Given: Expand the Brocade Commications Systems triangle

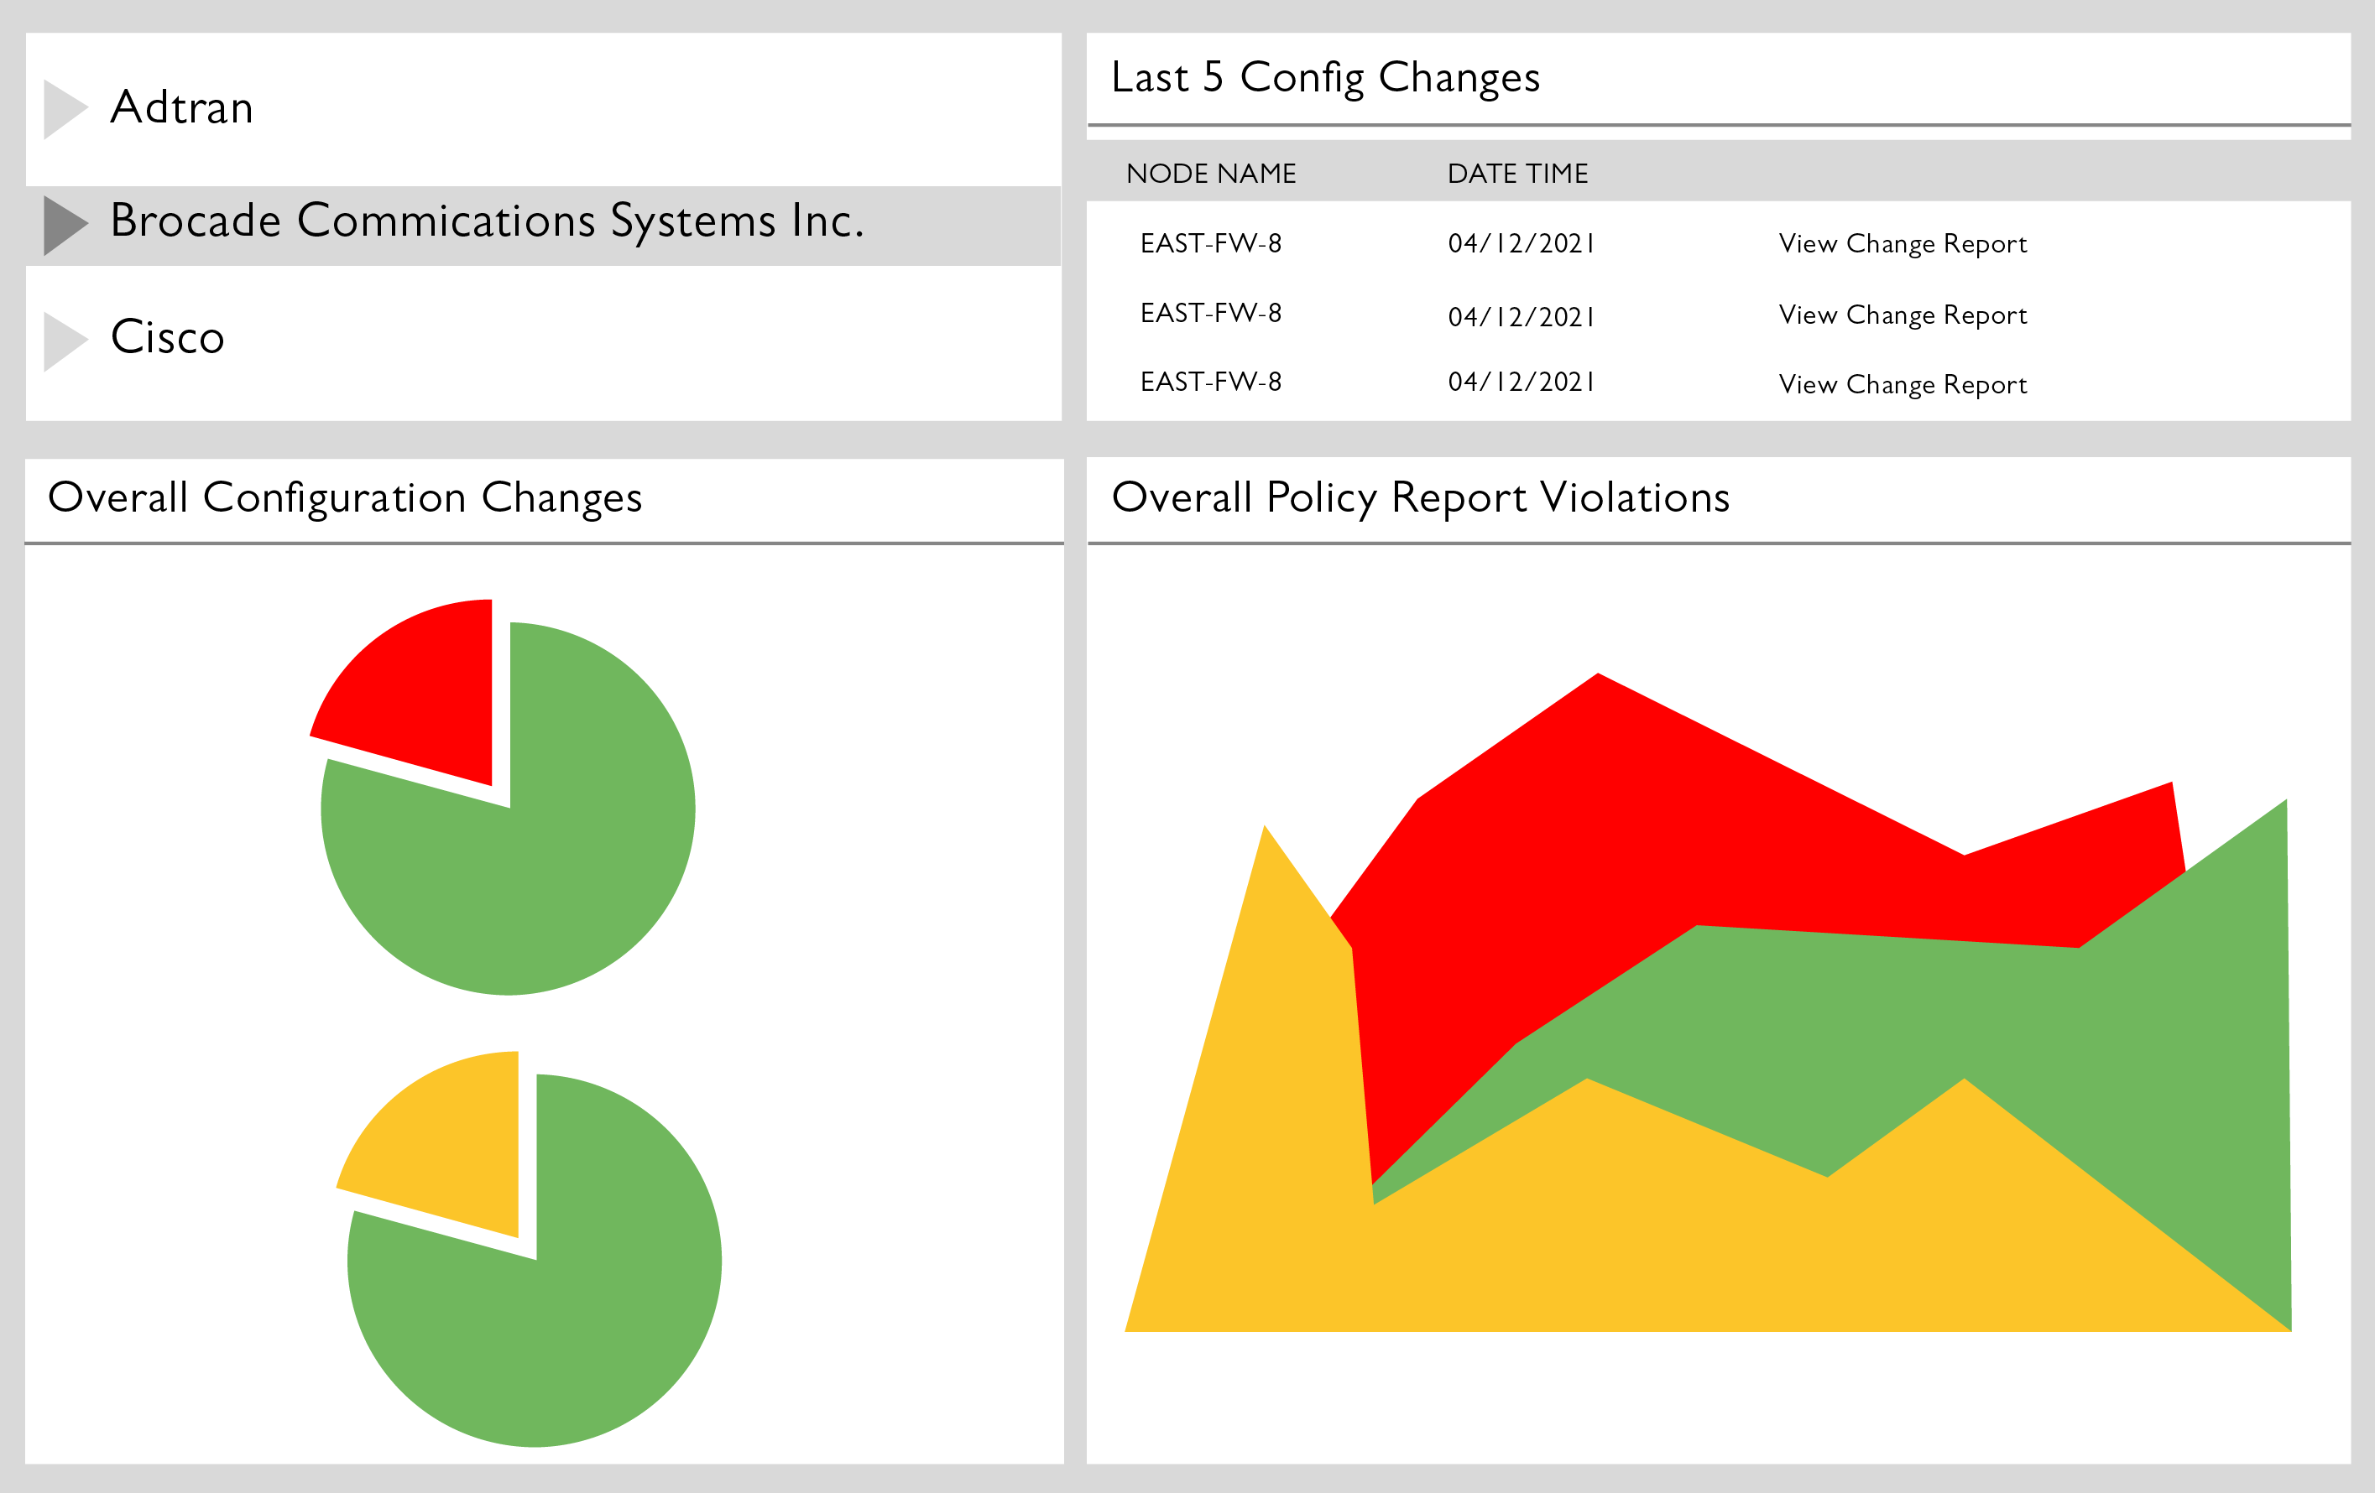Looking at the screenshot, I should click(x=65, y=226).
